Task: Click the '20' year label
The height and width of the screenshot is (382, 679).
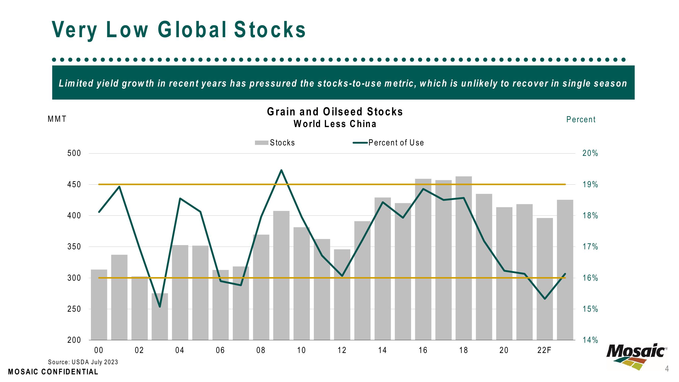Action: [x=504, y=350]
